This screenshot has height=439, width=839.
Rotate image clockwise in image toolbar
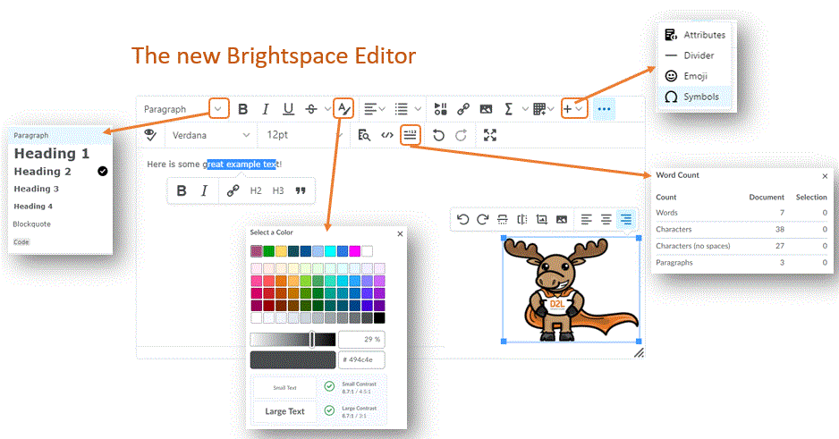pos(483,219)
